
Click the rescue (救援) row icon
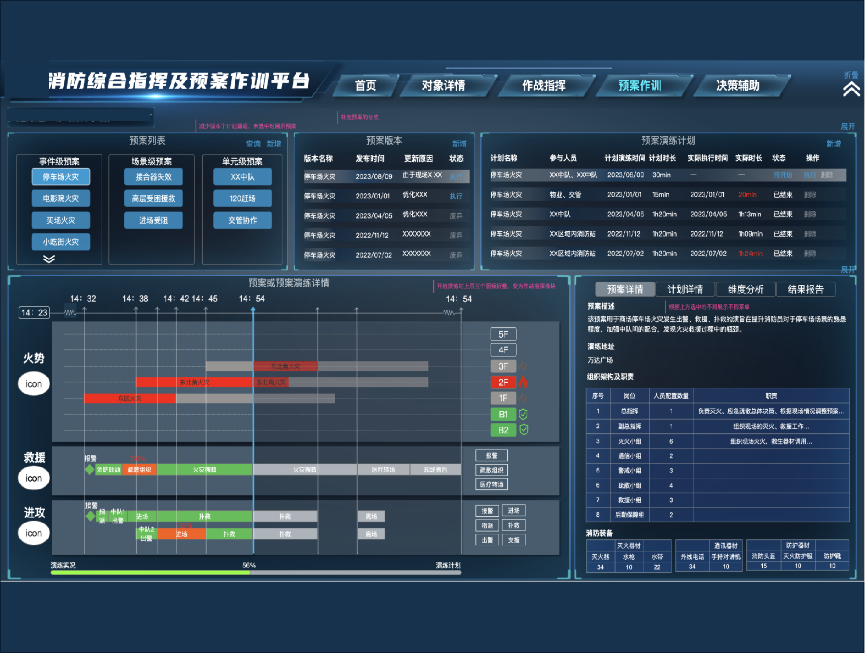(x=34, y=478)
